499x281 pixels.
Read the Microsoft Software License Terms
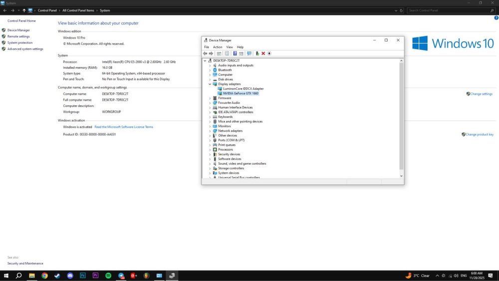pos(124,127)
